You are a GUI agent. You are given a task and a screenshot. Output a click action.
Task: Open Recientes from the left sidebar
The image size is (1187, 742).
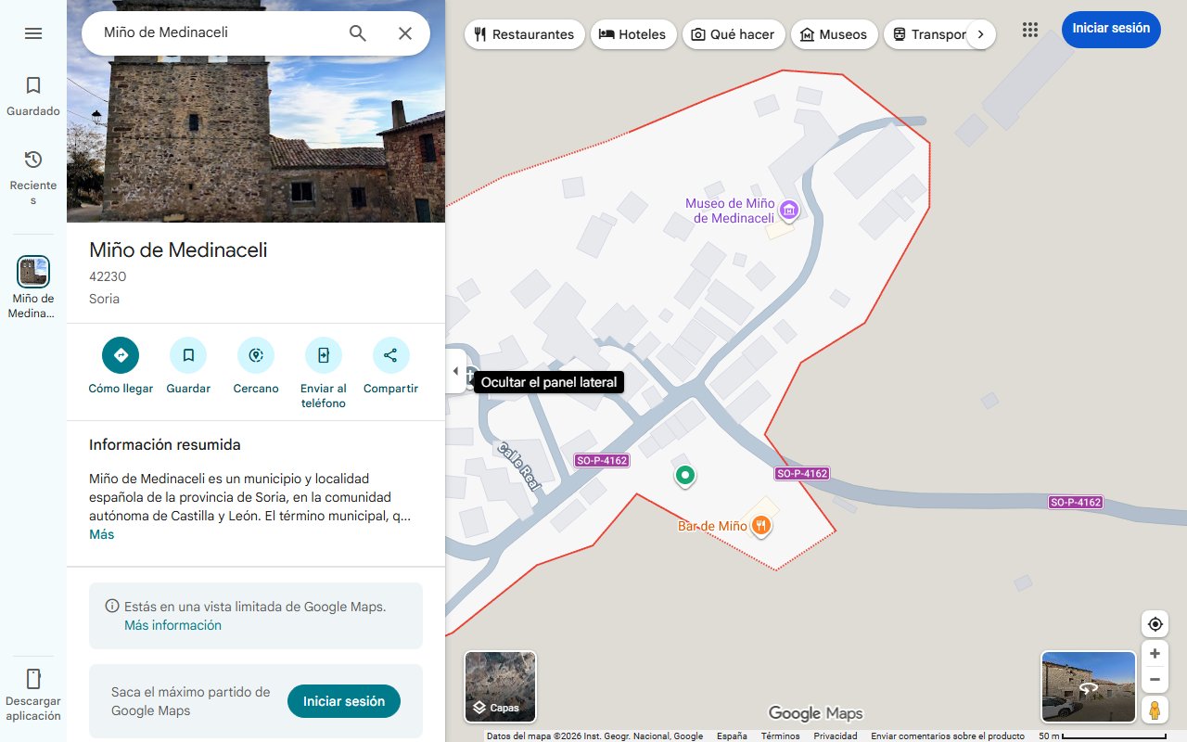pyautogui.click(x=32, y=169)
